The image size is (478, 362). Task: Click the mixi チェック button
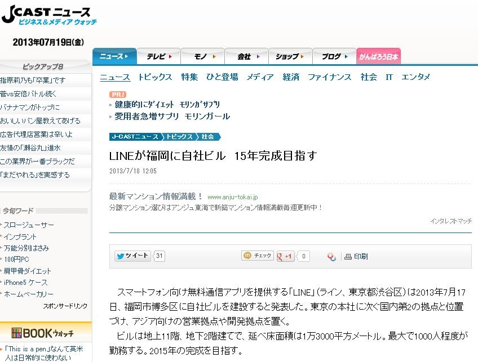(x=258, y=256)
